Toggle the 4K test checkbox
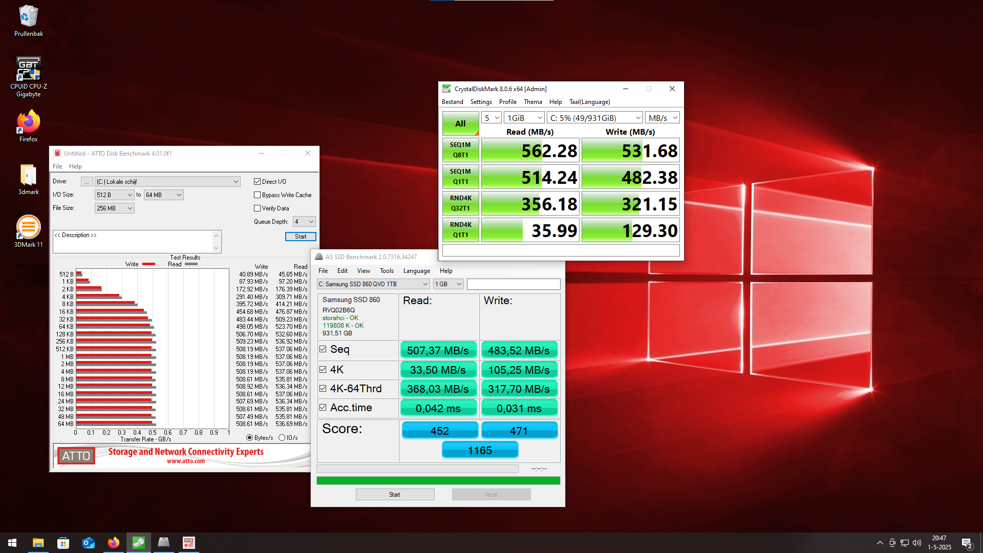Viewport: 983px width, 553px height. [x=323, y=369]
